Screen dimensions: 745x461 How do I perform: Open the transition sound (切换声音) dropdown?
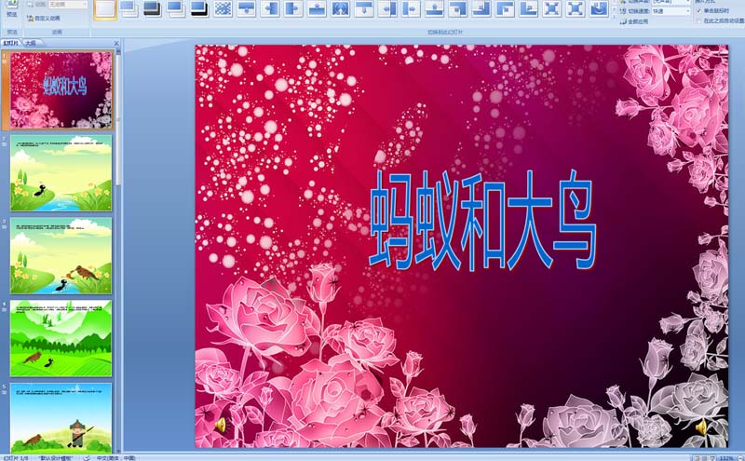pyautogui.click(x=671, y=1)
